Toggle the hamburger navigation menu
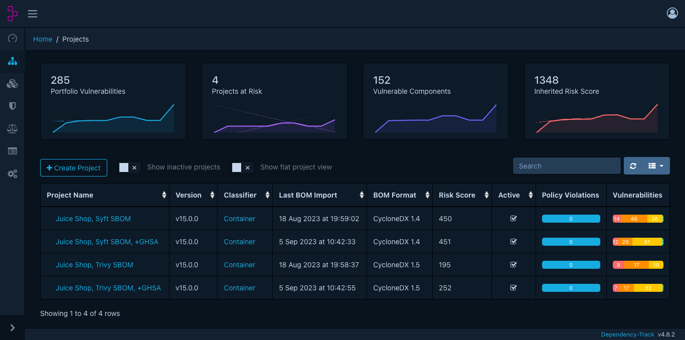The width and height of the screenshot is (685, 340). (33, 14)
